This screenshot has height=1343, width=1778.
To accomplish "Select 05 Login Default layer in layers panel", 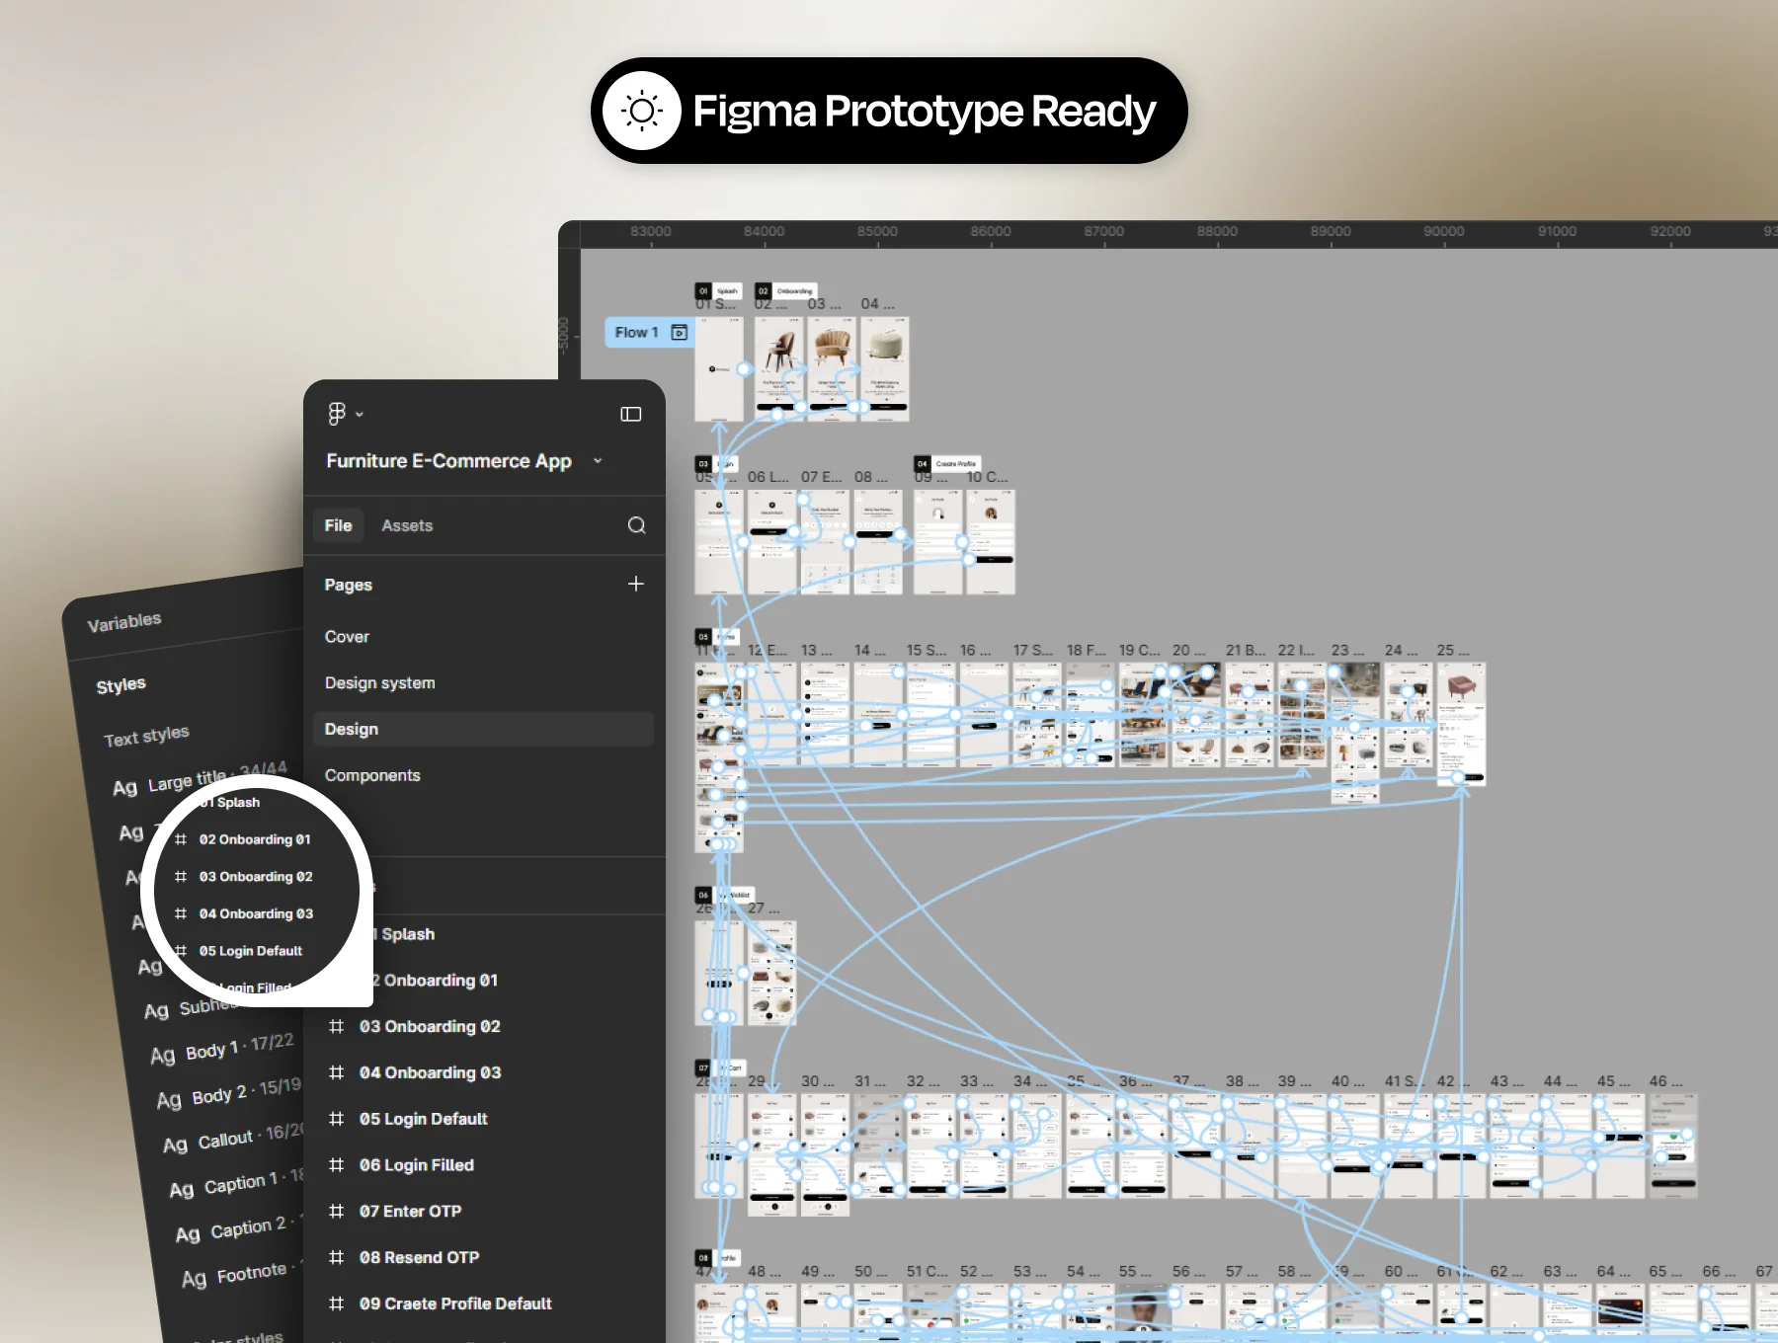I will (424, 1119).
